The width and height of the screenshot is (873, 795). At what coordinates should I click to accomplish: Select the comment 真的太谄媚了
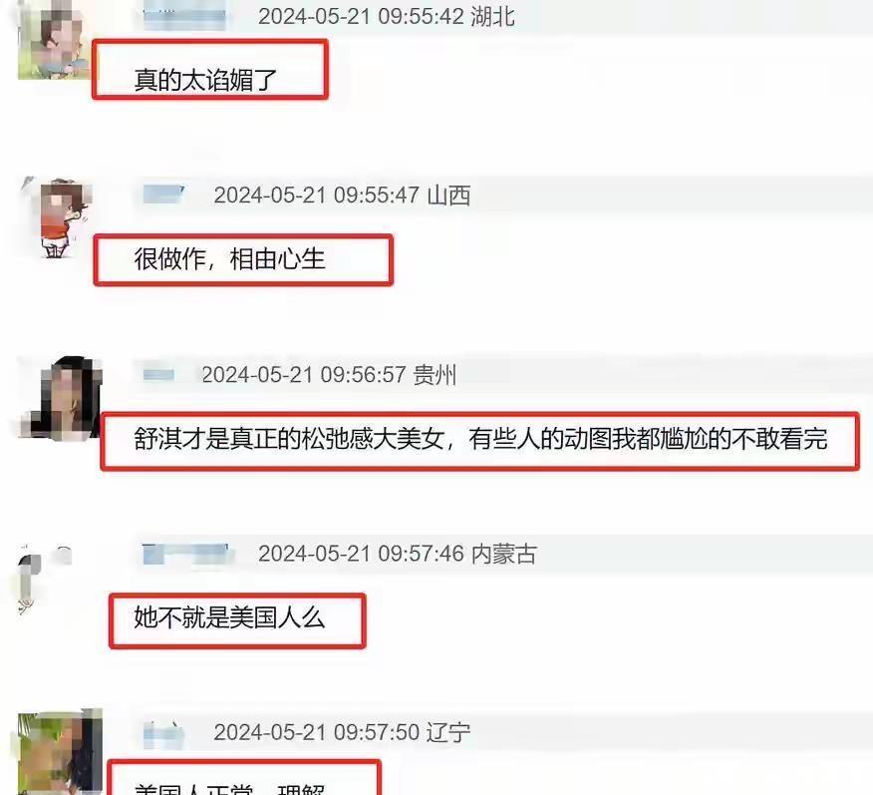[x=210, y=70]
